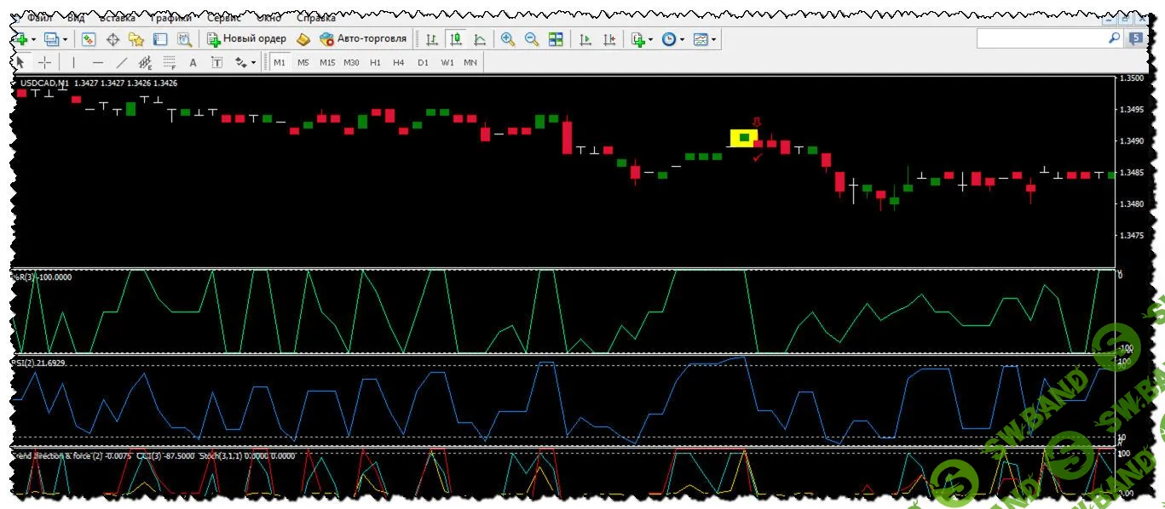This screenshot has width=1165, height=509.
Task: Select line chart display mode
Action: coord(478,38)
